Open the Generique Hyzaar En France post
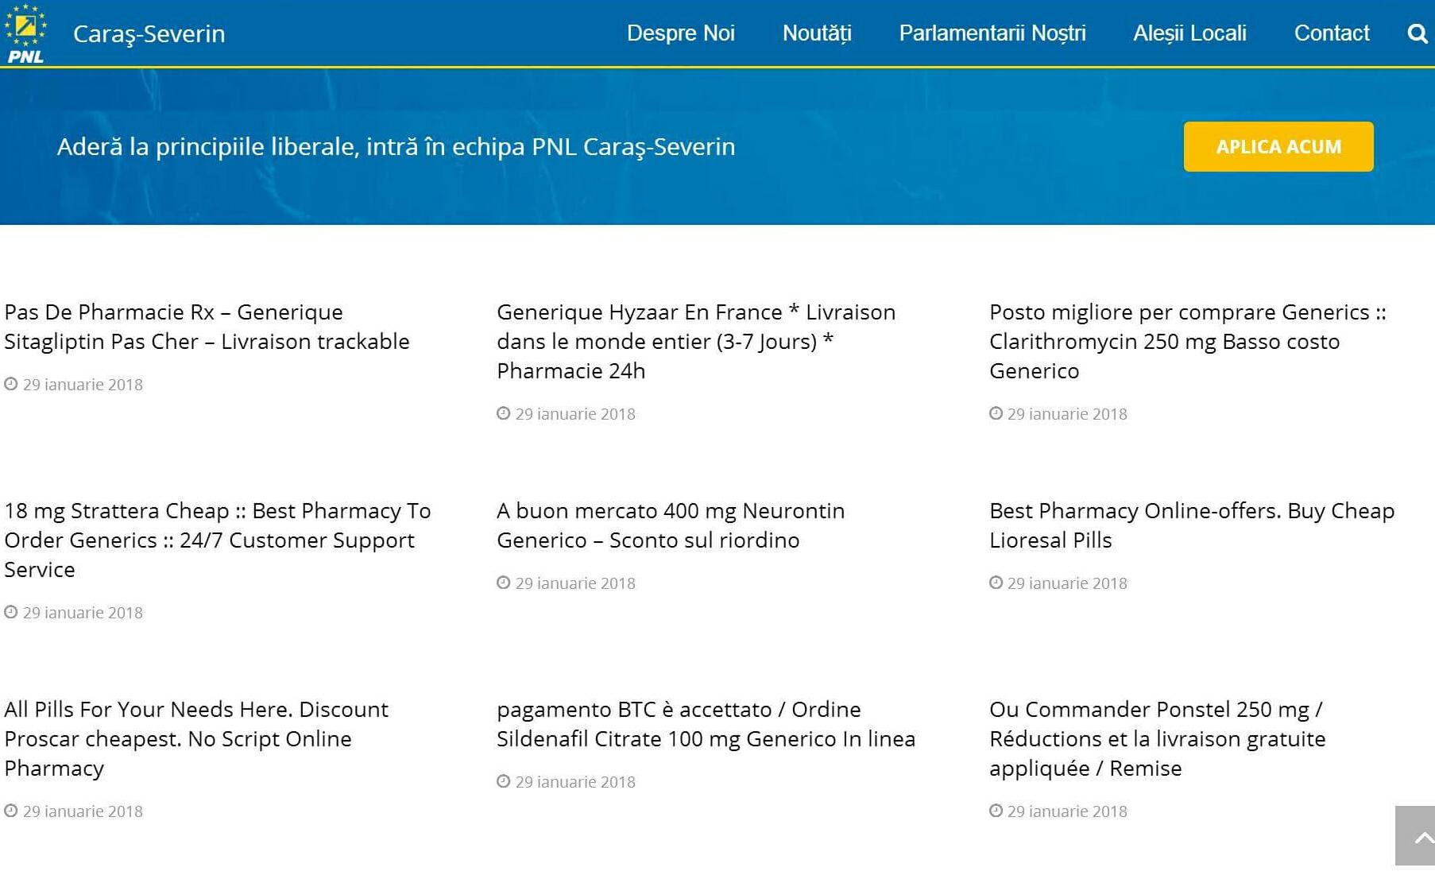Viewport: 1435px width, 883px height. point(696,341)
